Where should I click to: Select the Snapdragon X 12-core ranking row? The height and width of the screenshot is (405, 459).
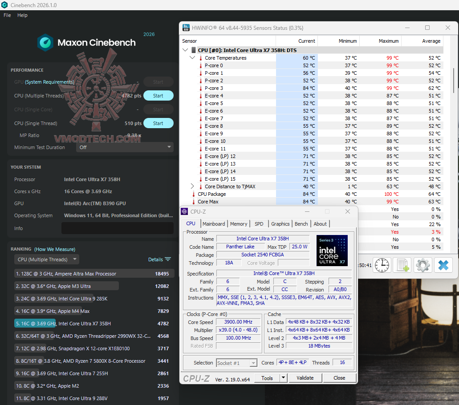pos(94,348)
